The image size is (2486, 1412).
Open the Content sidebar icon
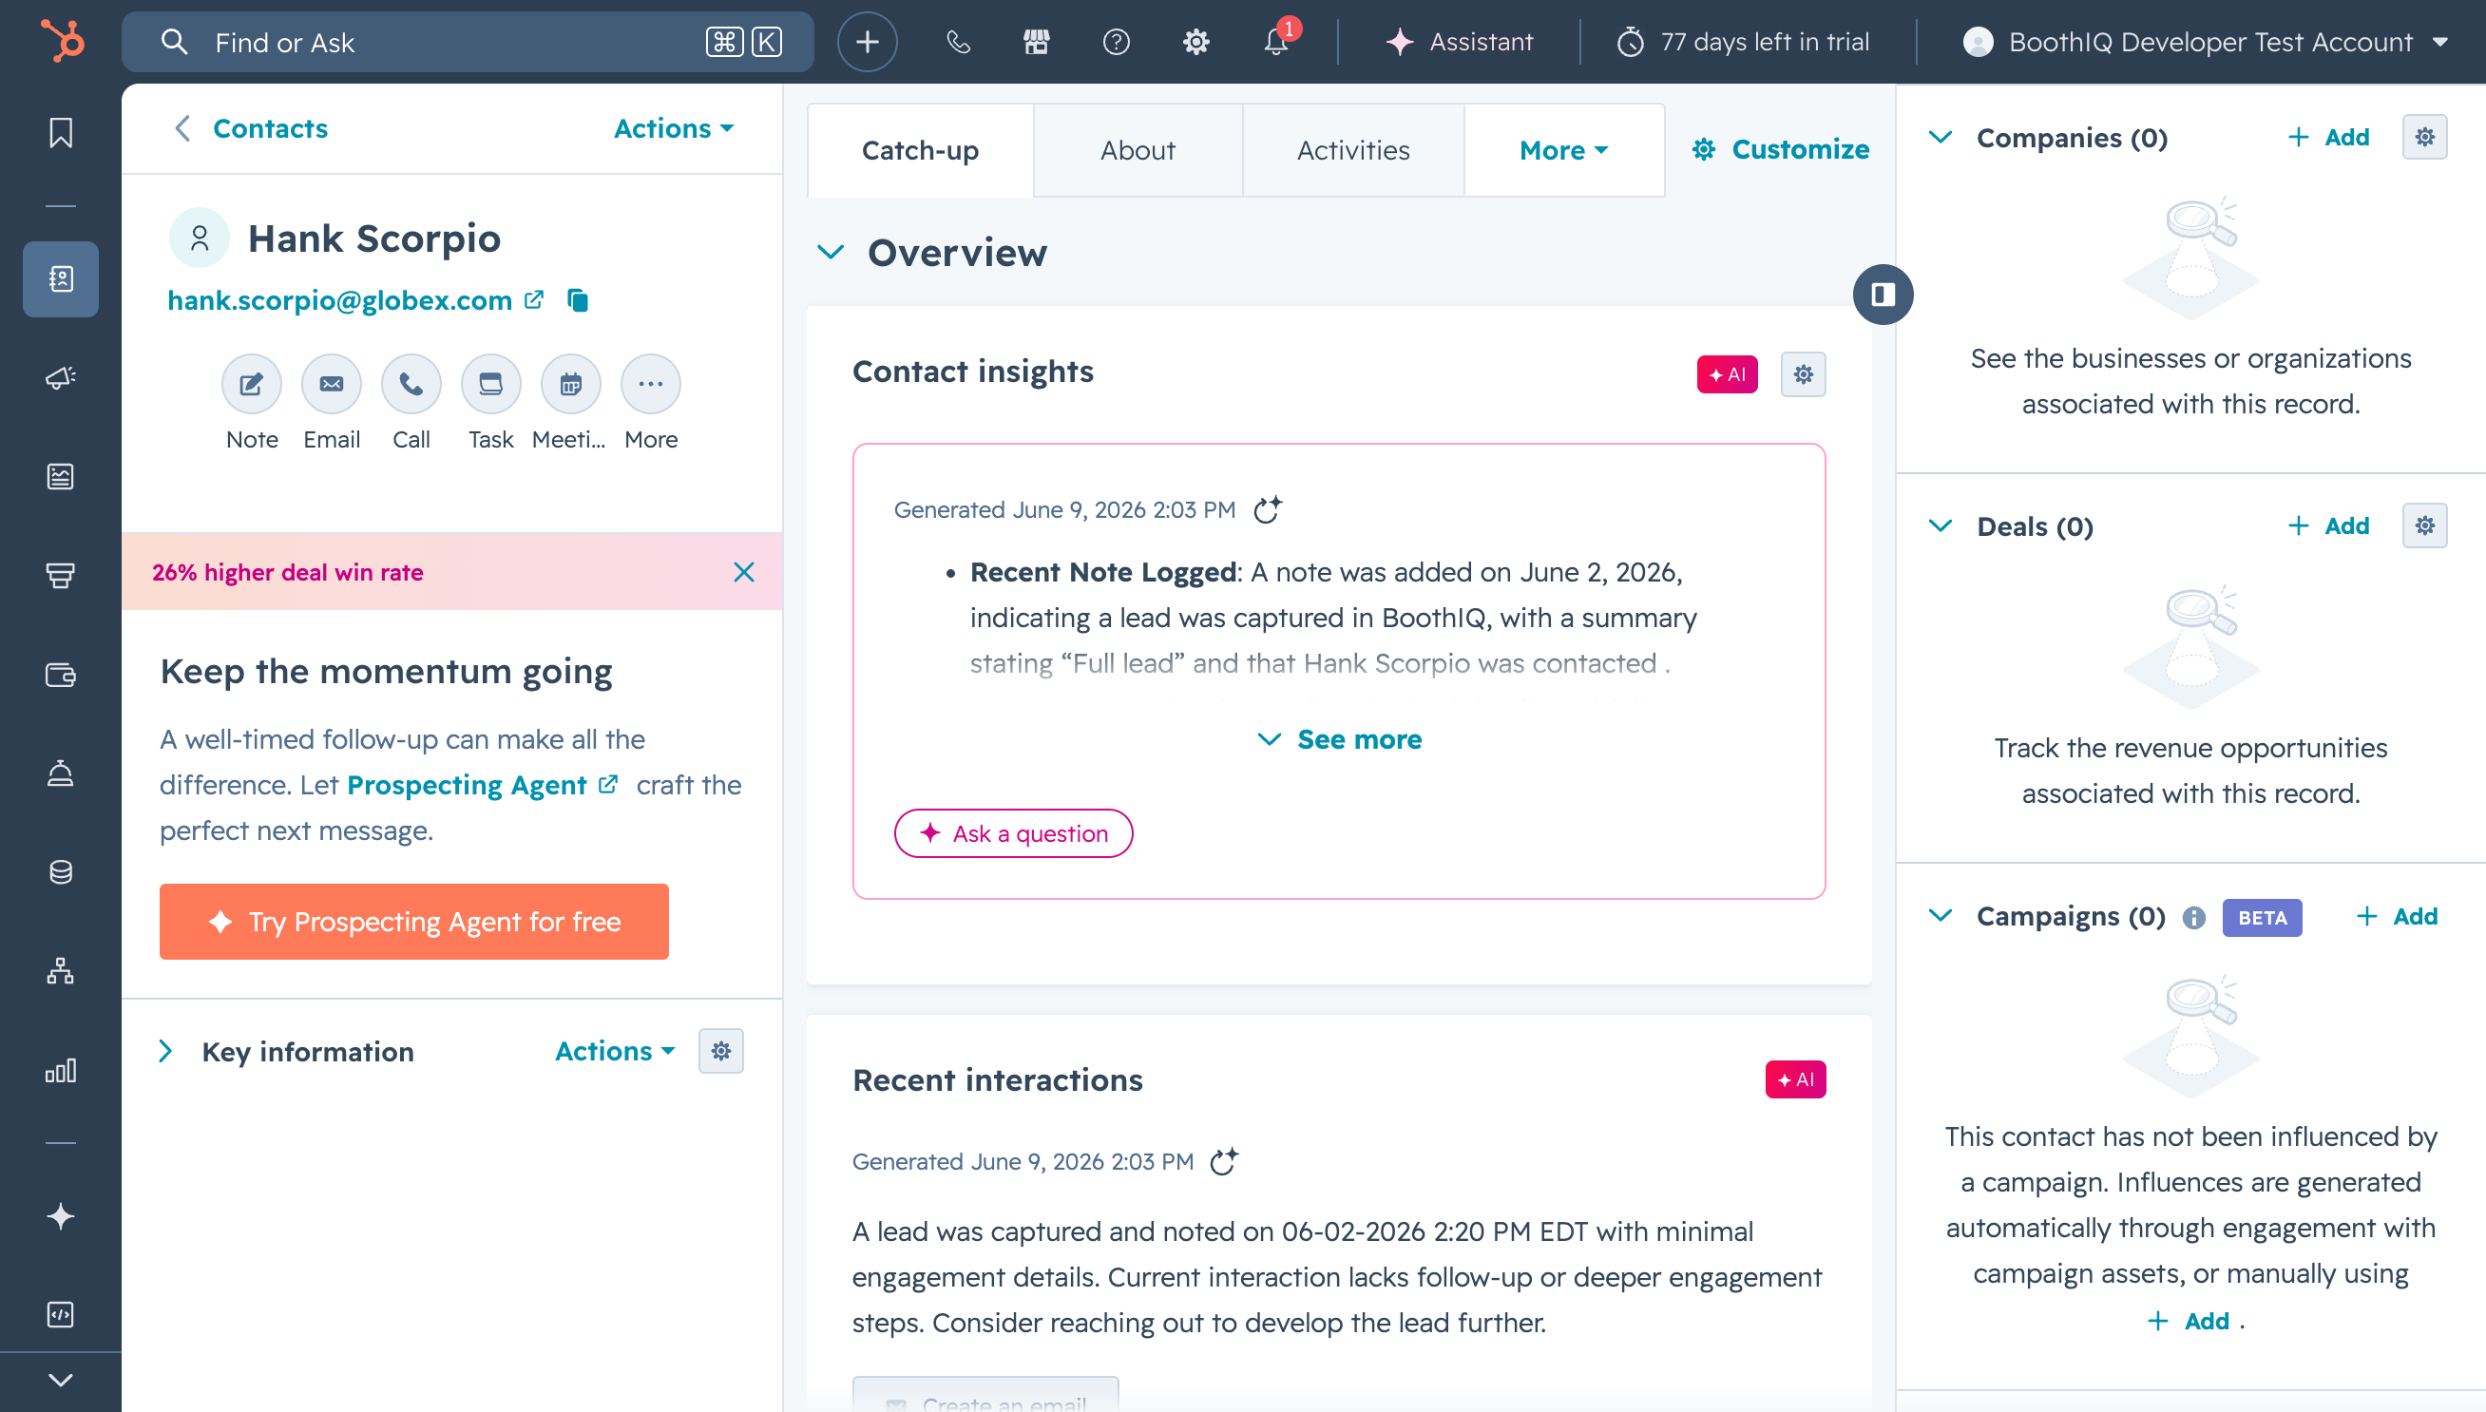(x=61, y=476)
